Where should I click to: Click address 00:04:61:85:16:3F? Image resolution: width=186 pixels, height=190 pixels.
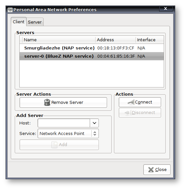116,56
